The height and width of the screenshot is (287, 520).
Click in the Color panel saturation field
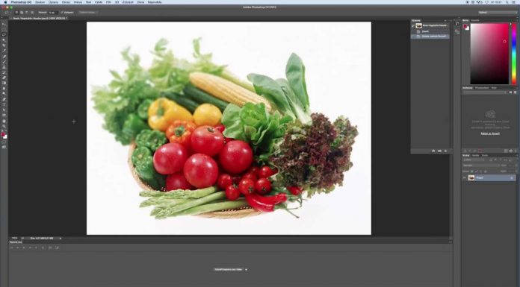(x=489, y=53)
